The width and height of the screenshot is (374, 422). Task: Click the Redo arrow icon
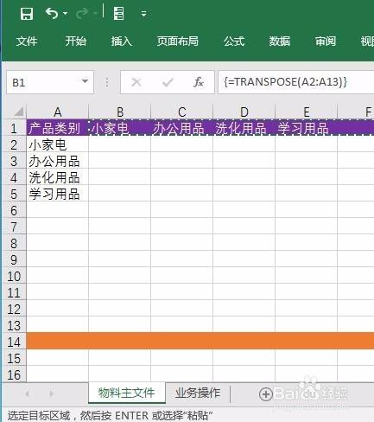pos(82,13)
